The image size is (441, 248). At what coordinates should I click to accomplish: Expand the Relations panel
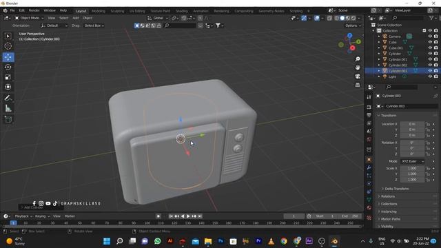pyautogui.click(x=387, y=196)
